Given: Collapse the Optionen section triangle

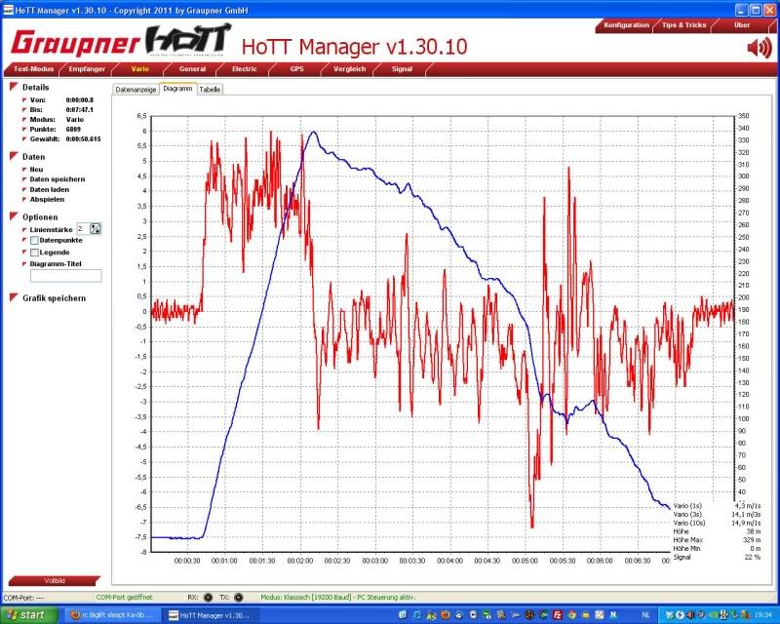Looking at the screenshot, I should pyautogui.click(x=14, y=216).
